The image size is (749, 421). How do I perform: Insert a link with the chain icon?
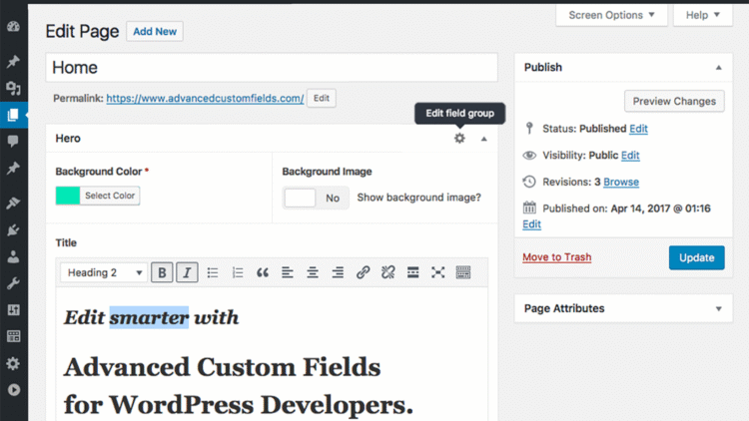click(x=364, y=272)
